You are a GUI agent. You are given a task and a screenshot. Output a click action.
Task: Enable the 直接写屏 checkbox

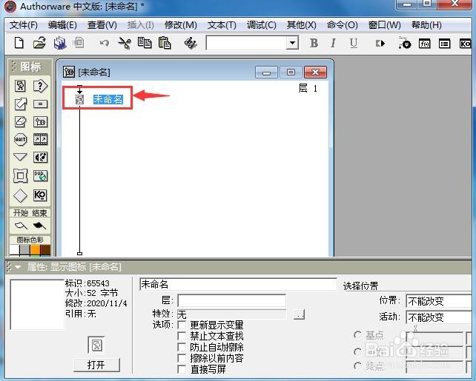[x=182, y=369]
